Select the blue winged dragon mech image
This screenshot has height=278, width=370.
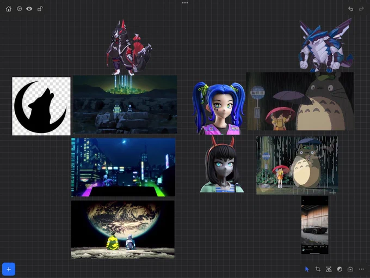coord(325,45)
